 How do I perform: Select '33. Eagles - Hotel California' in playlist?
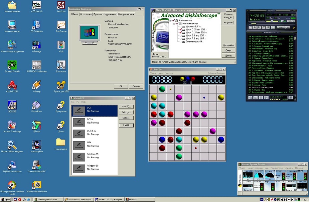[271, 82]
